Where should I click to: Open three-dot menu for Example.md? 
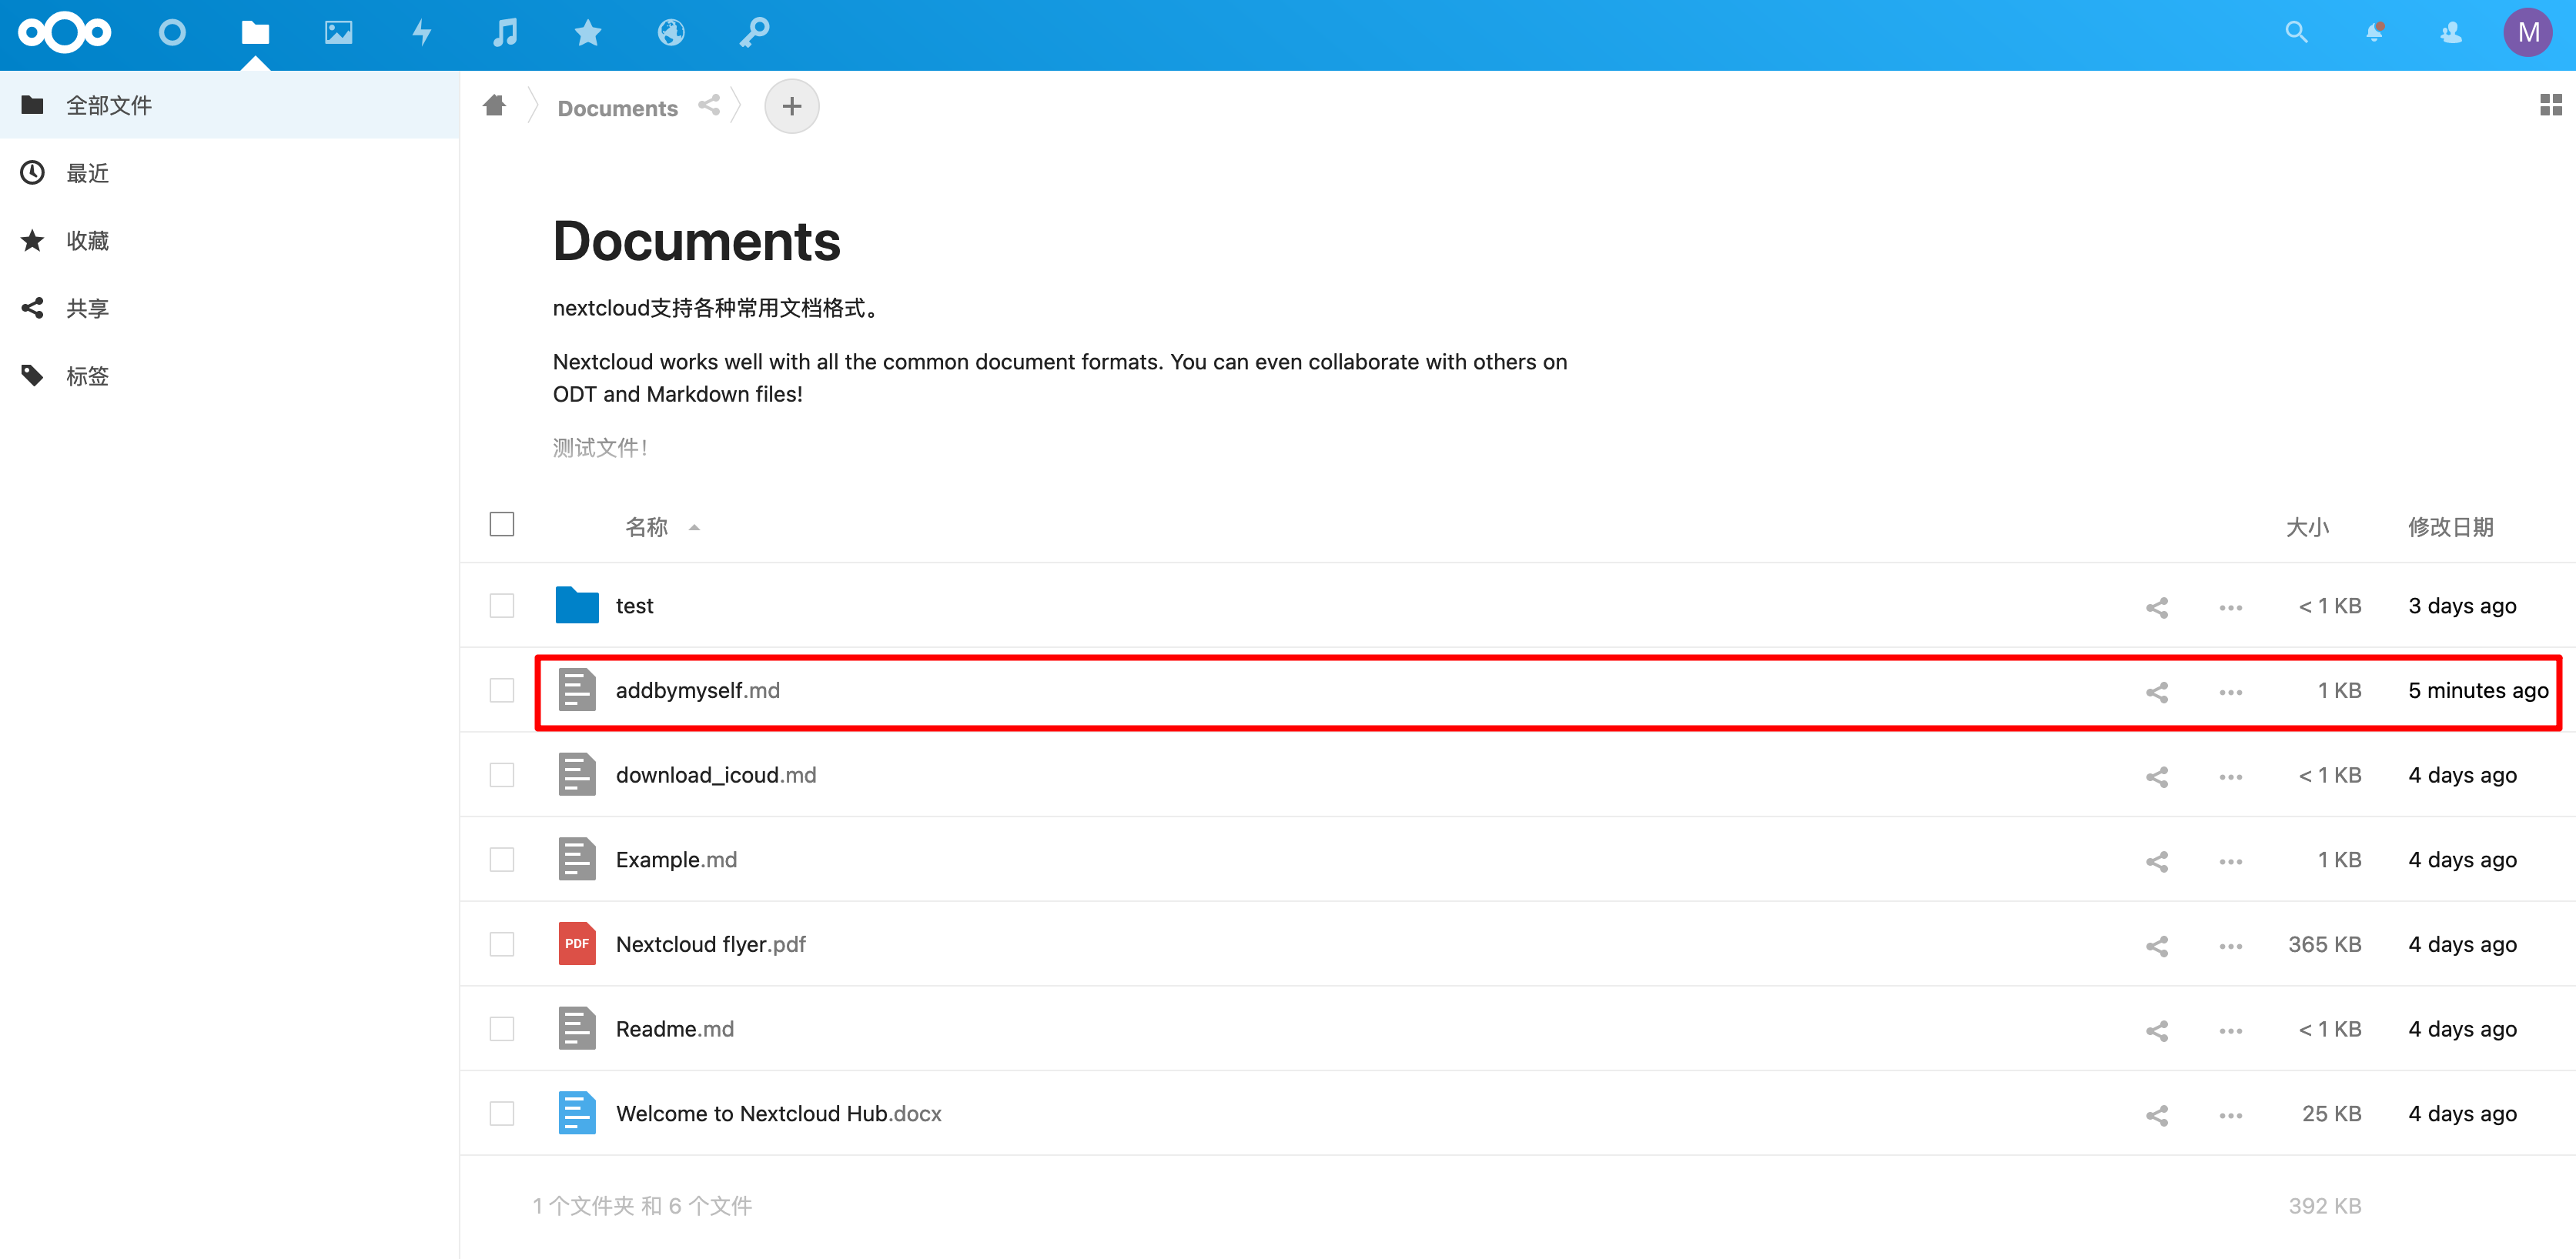pos(2230,861)
